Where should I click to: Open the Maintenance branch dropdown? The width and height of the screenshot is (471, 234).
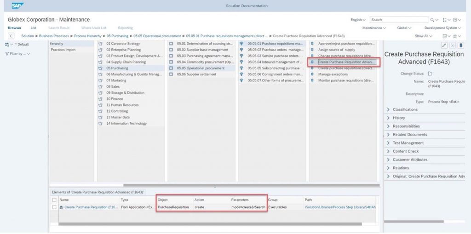point(374,28)
